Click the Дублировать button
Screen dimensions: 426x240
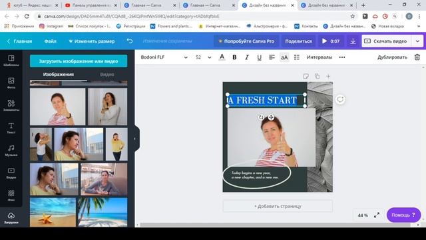coord(392,57)
